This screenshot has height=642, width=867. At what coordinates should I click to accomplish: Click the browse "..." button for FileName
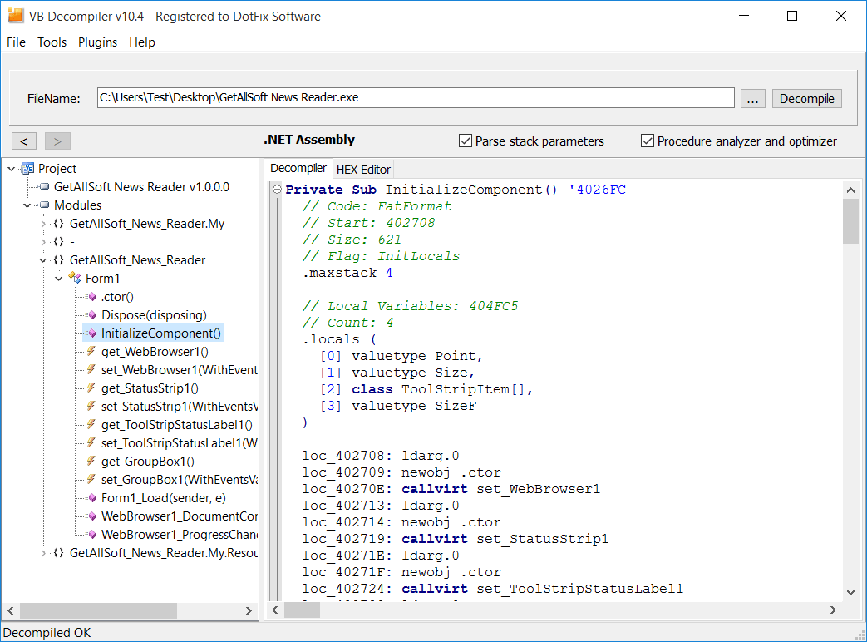[753, 98]
